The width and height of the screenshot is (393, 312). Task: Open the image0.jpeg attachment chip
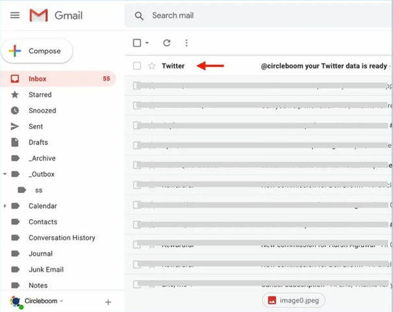294,300
